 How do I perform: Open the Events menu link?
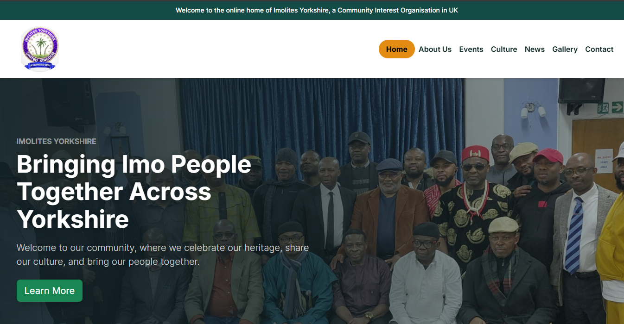click(471, 49)
